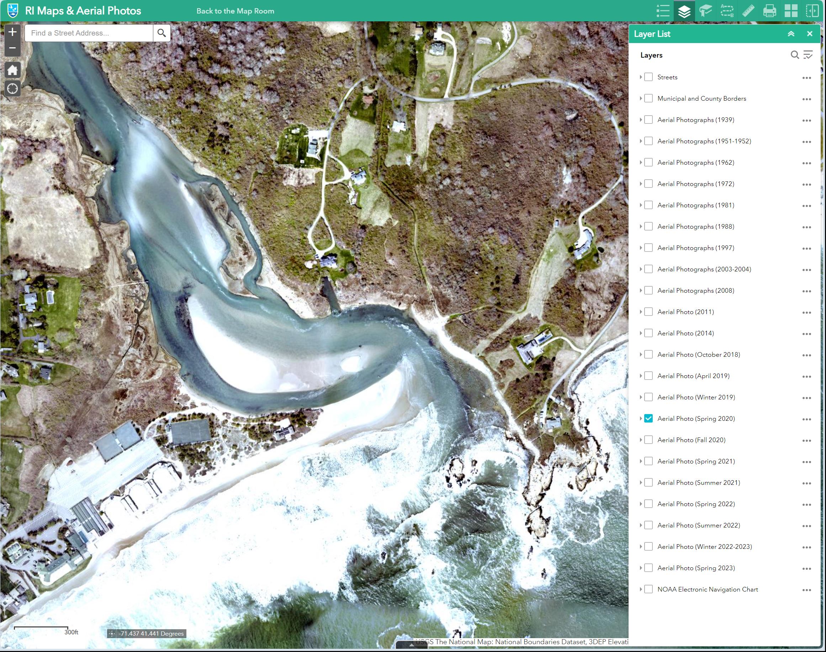The width and height of the screenshot is (826, 652).
Task: Click the search magnifier in the address bar
Action: point(162,33)
